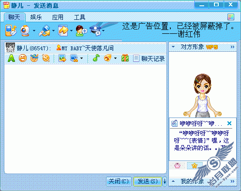
Task: Open the 娱乐 tab
Action: pos(36,17)
